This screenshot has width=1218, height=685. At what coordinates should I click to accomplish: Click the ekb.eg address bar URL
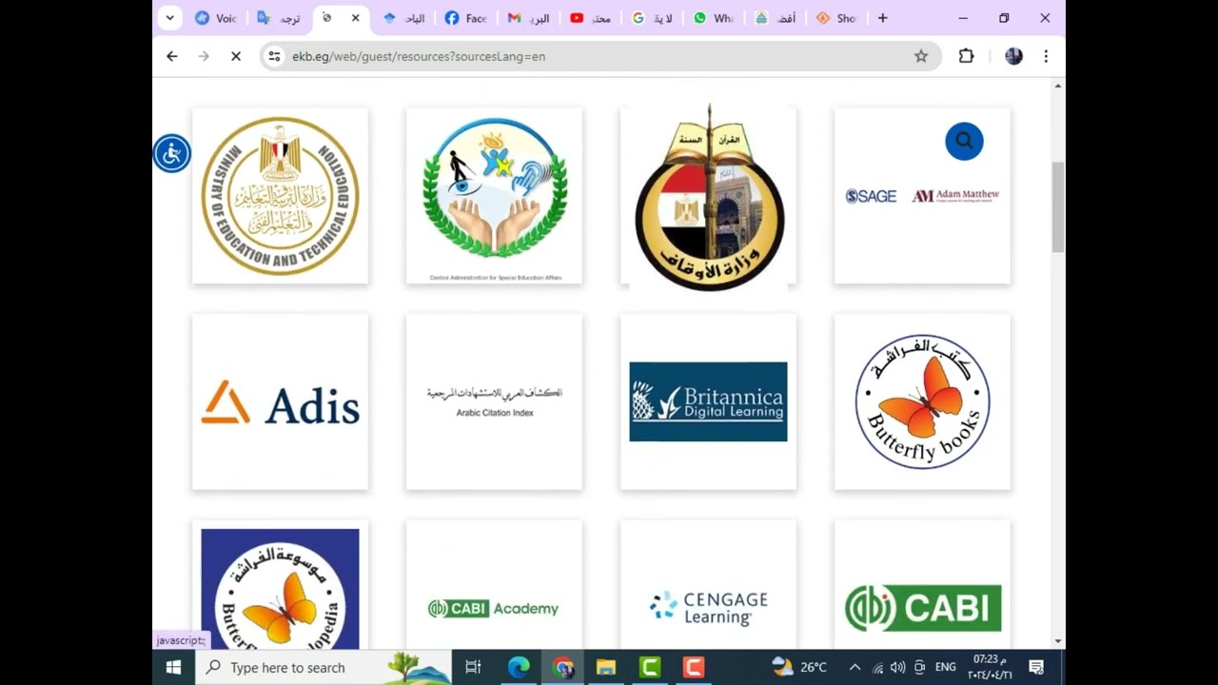[x=419, y=56]
